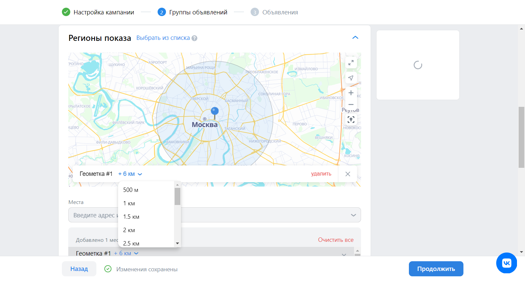Click the Очистить все link

(x=336, y=240)
